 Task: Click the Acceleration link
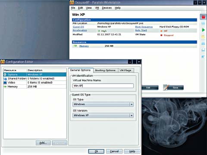80,30
